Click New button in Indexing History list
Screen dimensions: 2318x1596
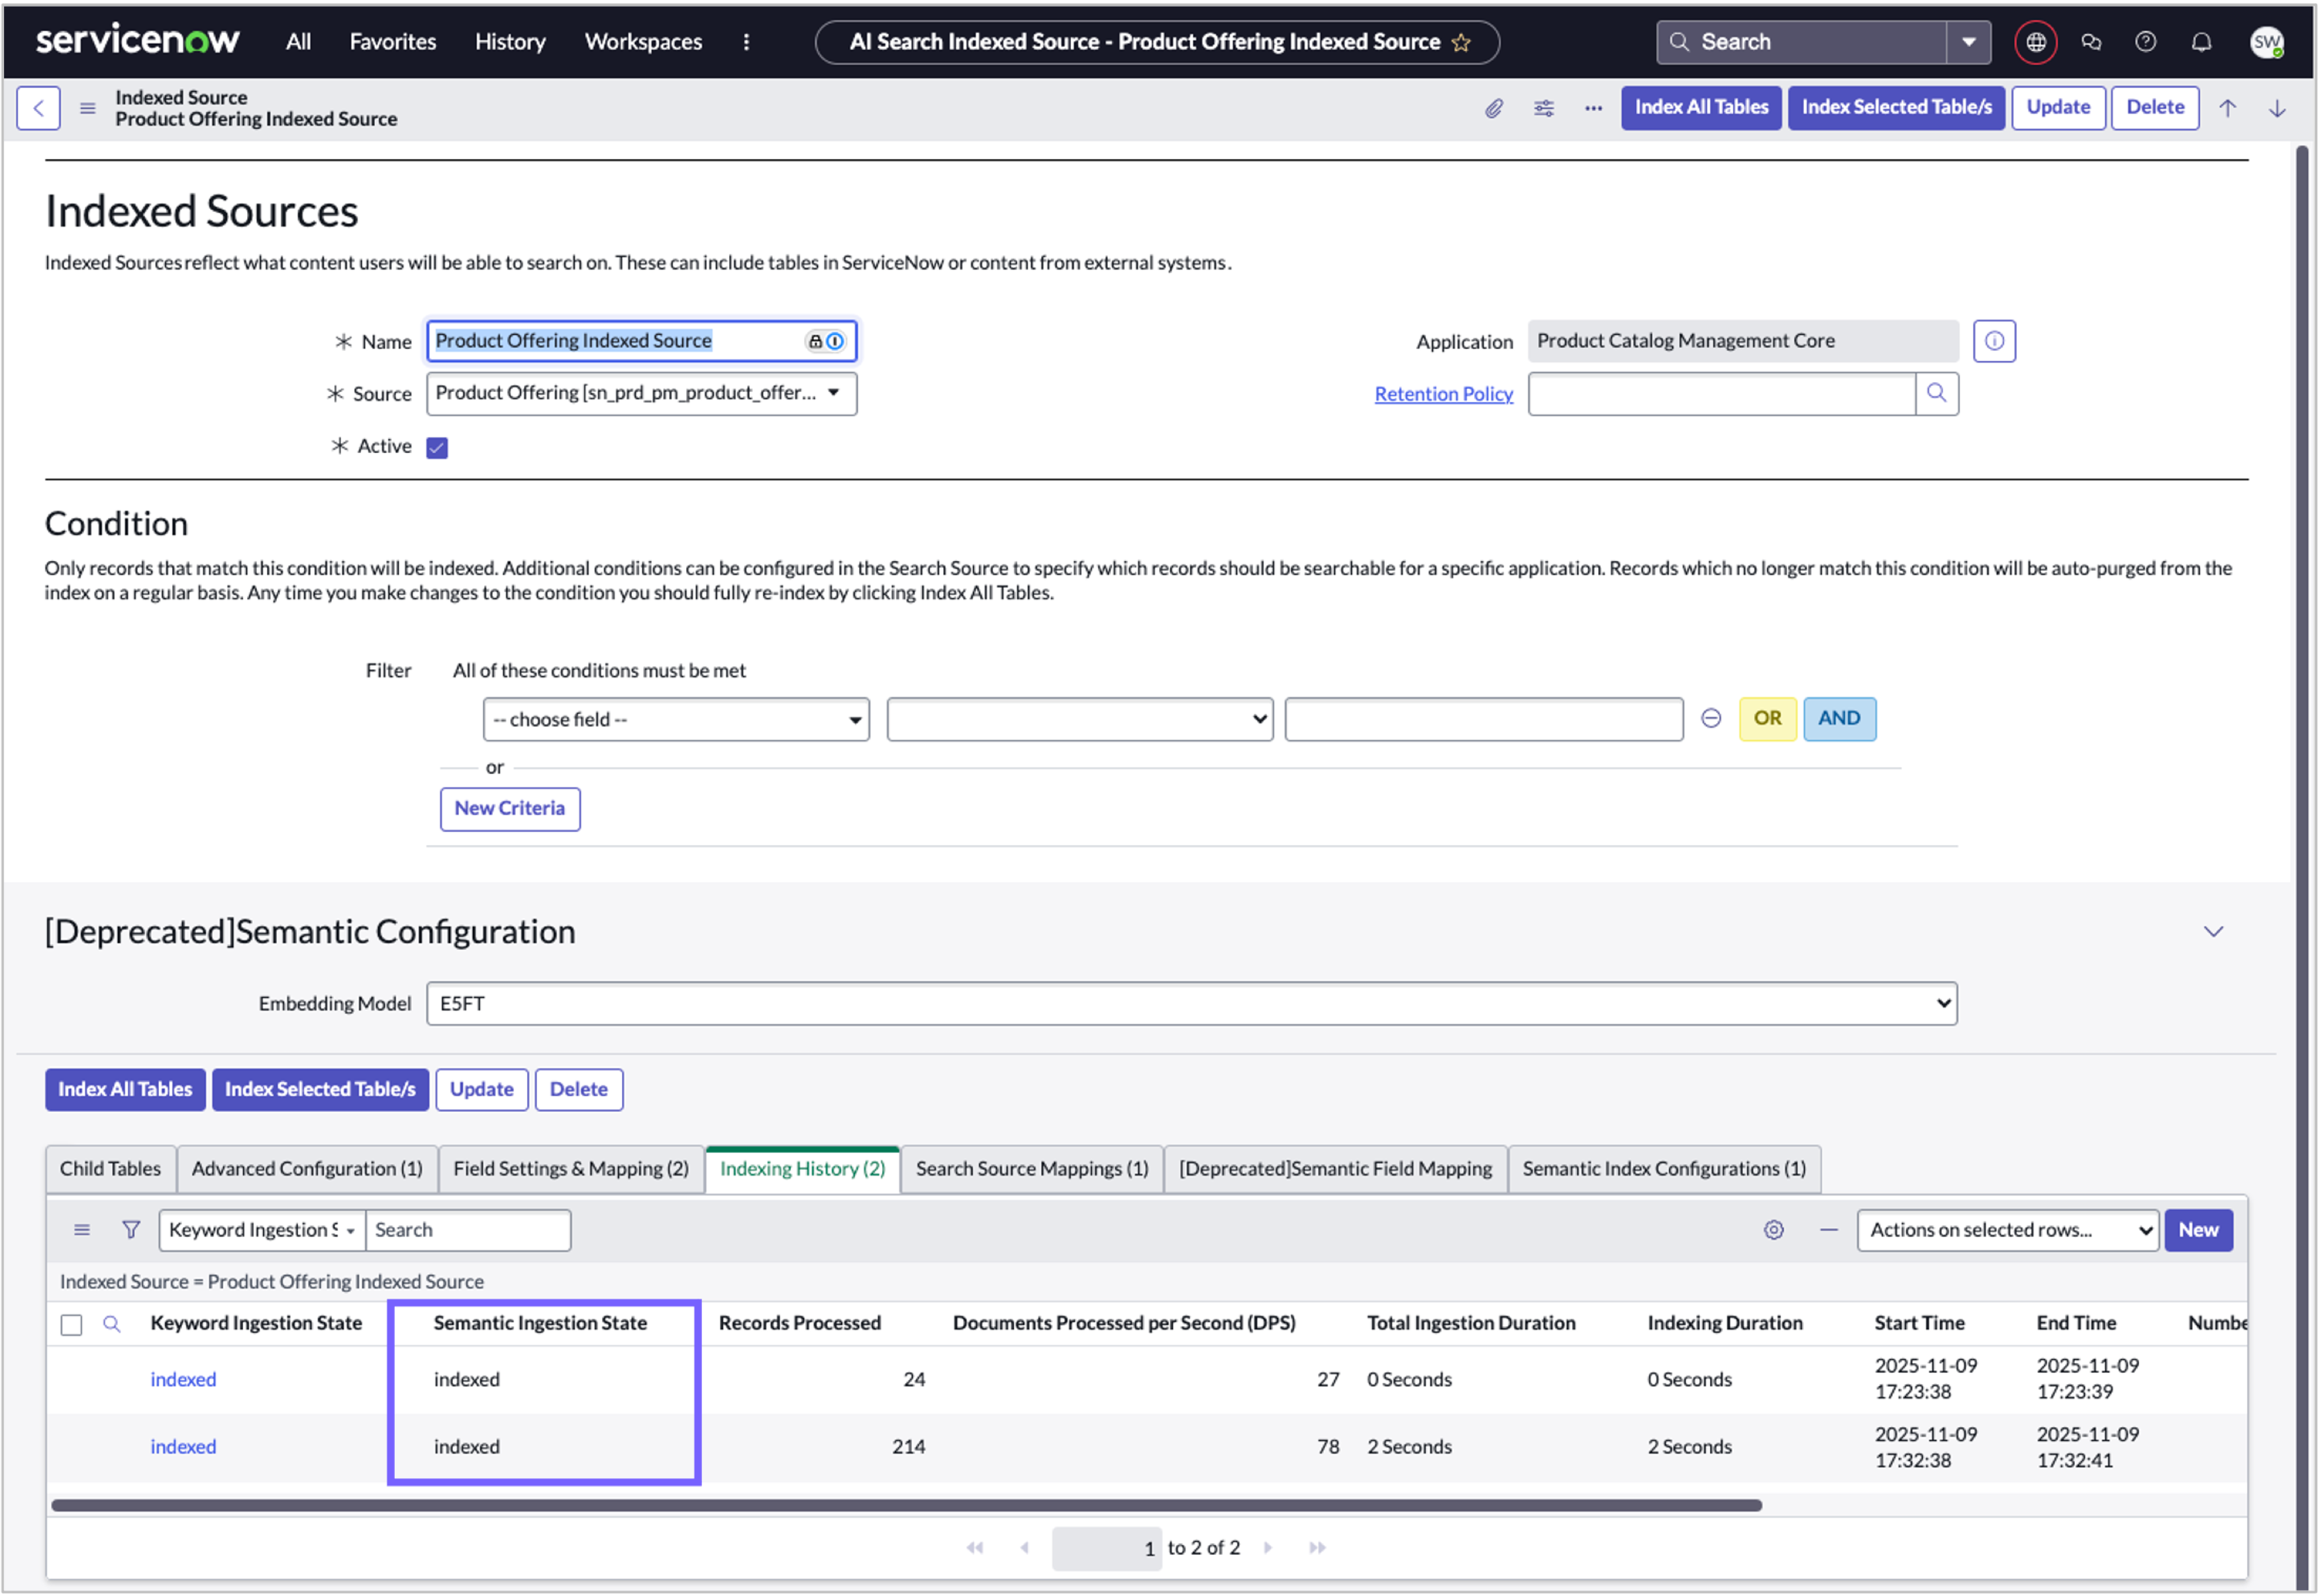pyautogui.click(x=2198, y=1230)
